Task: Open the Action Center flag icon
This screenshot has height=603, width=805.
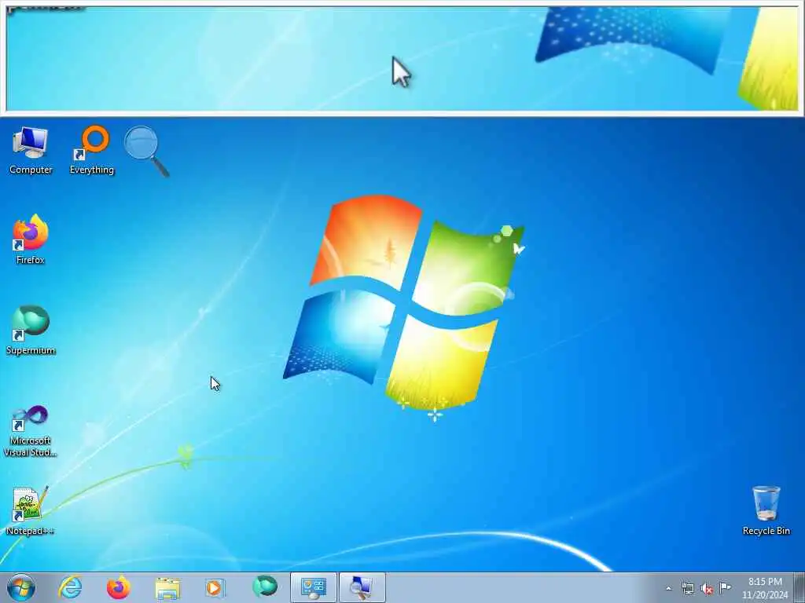Action: coord(725,587)
